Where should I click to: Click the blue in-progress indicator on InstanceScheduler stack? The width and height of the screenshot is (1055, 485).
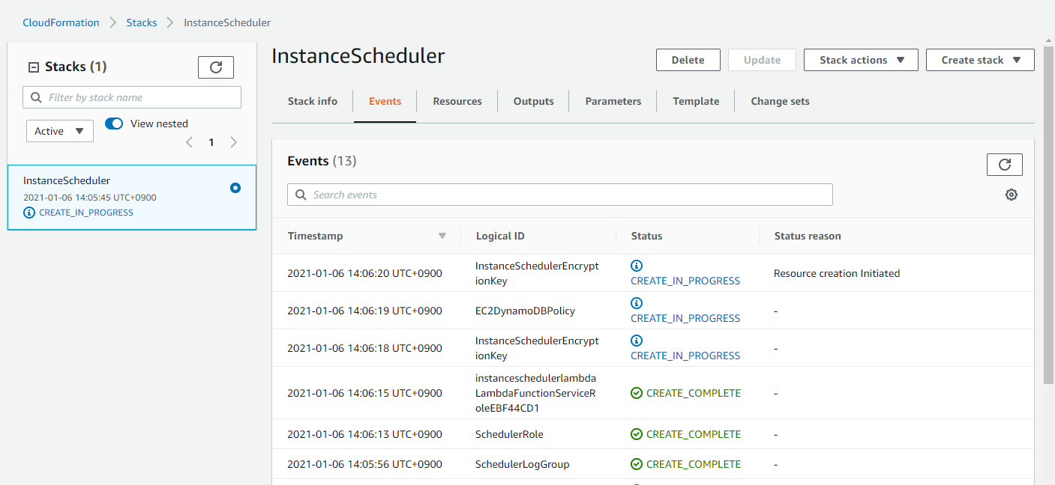coord(234,188)
